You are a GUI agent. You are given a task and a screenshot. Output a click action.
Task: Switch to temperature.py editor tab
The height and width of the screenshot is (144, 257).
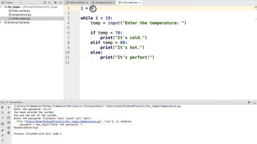[103, 2]
